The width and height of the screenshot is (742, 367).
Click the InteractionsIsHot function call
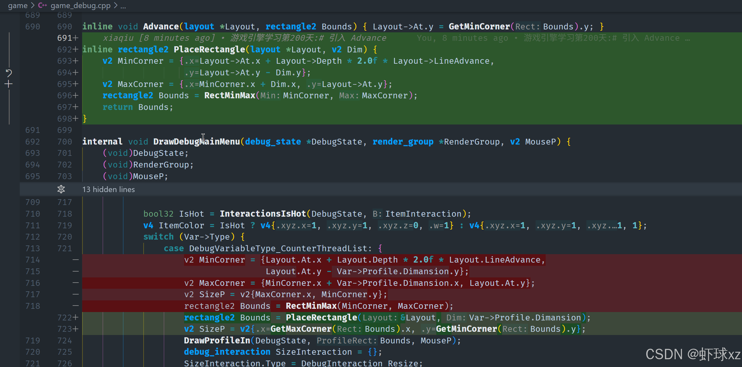(x=263, y=214)
